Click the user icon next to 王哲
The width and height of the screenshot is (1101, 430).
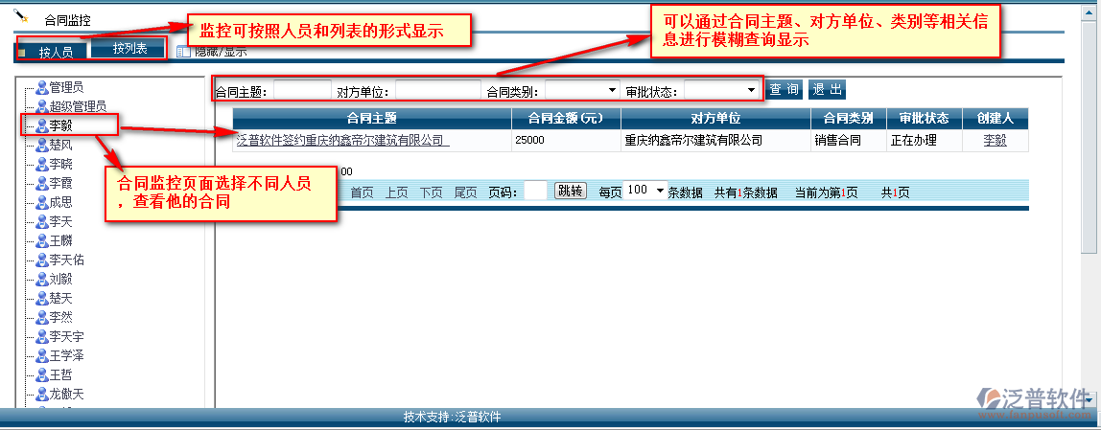coord(42,374)
